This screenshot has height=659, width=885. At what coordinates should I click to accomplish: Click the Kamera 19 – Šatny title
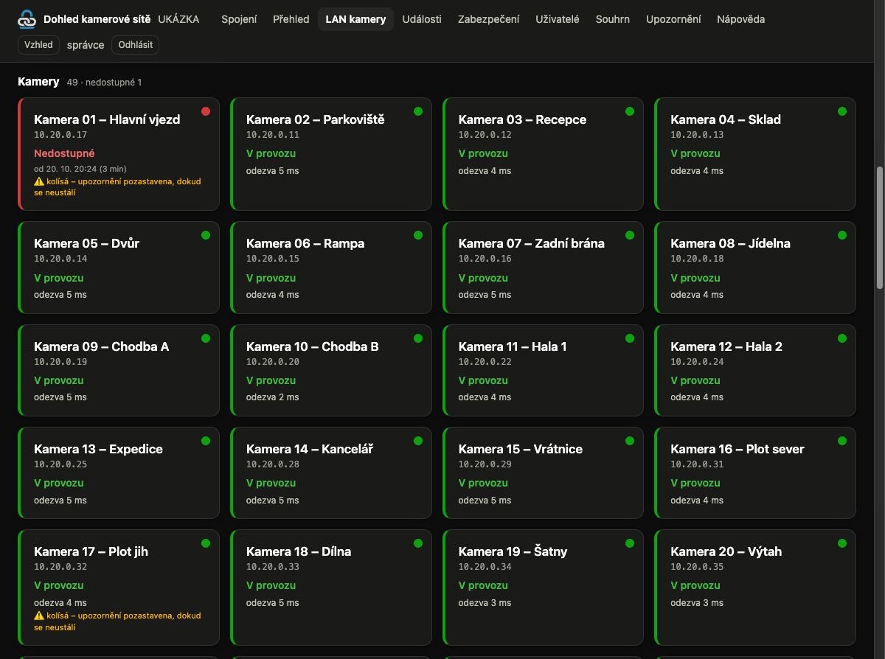[x=513, y=551]
